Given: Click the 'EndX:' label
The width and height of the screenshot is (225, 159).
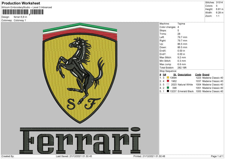Looking at the screenshot, I should pos(163,51).
